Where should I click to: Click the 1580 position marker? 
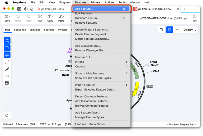(x=150, y=86)
